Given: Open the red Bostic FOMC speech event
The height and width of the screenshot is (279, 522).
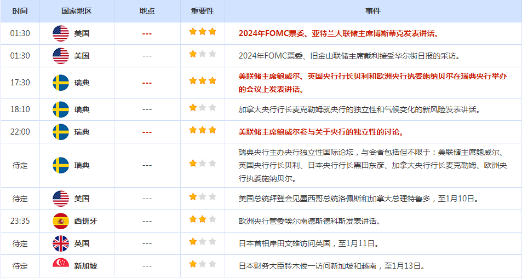Looking at the screenshot, I should click(339, 33).
